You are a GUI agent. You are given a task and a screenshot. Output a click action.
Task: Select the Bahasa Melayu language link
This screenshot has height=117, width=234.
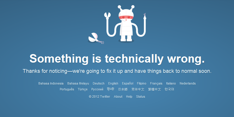coord(78,83)
